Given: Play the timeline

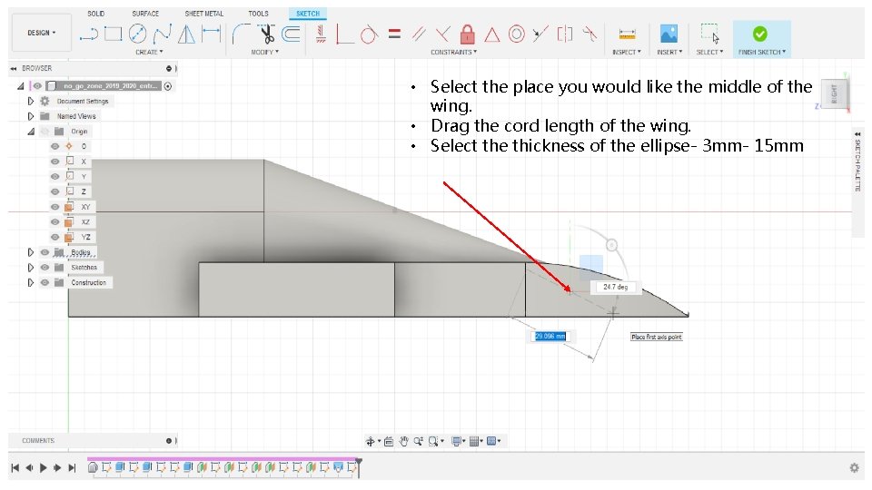Looking at the screenshot, I should point(44,468).
